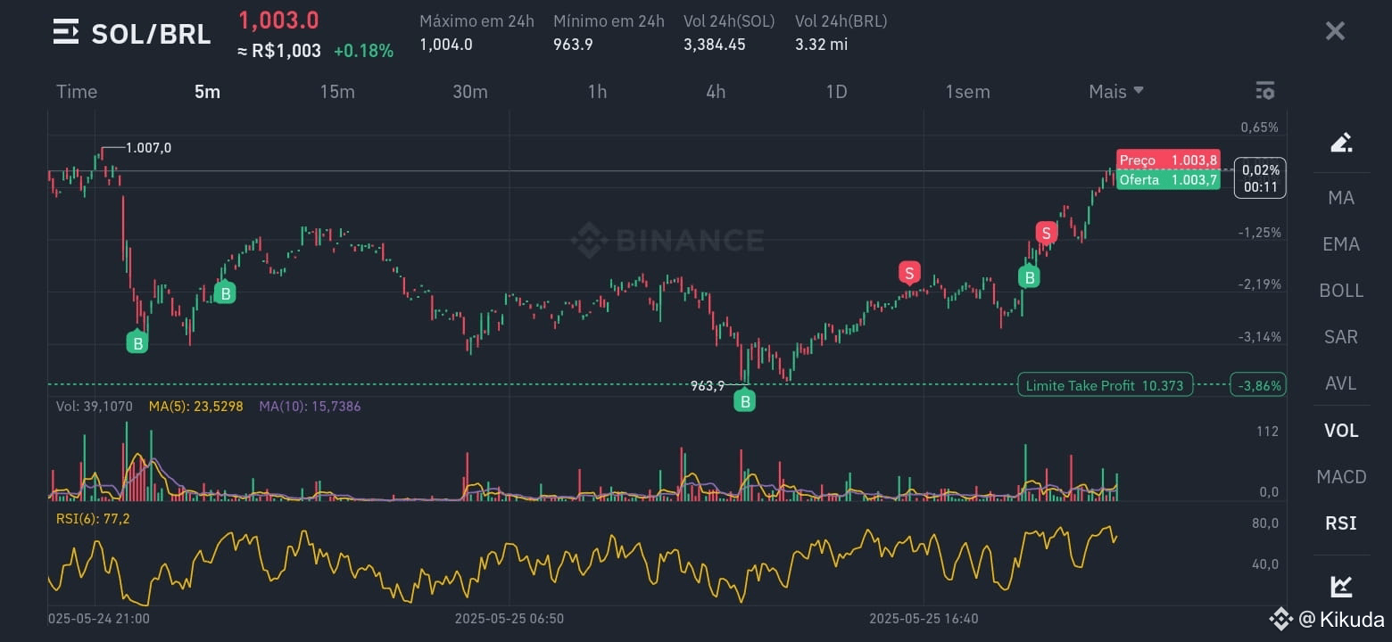The width and height of the screenshot is (1392, 642).
Task: Switch to the 15m interval
Action: pyautogui.click(x=337, y=91)
